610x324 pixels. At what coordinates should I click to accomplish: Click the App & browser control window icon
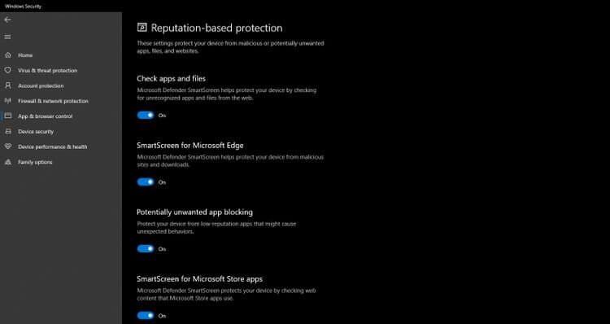[8, 116]
